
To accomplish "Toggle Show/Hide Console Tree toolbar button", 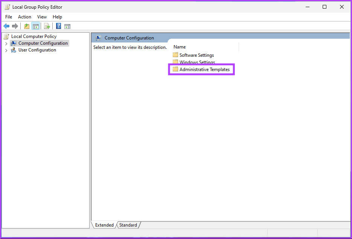I will click(36, 26).
